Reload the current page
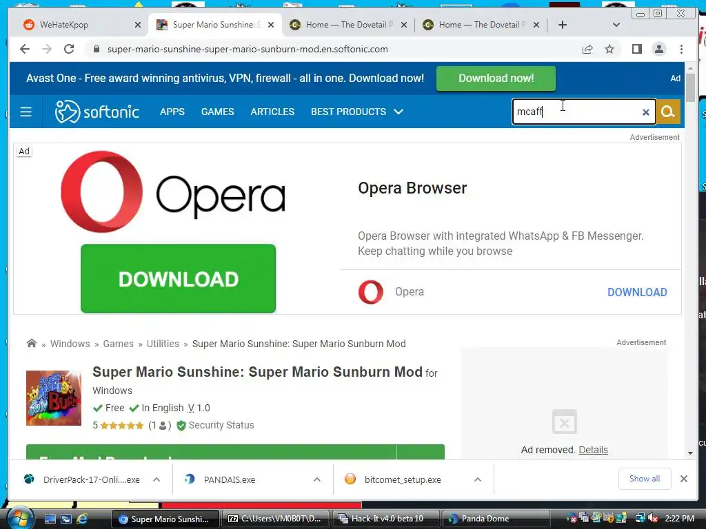706x529 pixels. pos(69,49)
